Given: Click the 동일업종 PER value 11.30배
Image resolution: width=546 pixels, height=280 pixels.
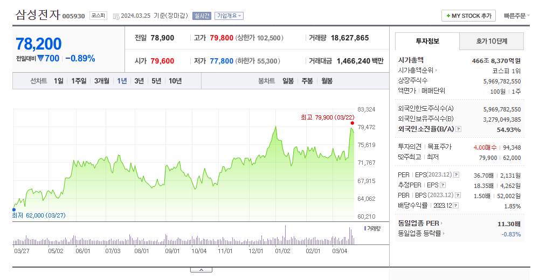Looking at the screenshot, I should (509, 224).
